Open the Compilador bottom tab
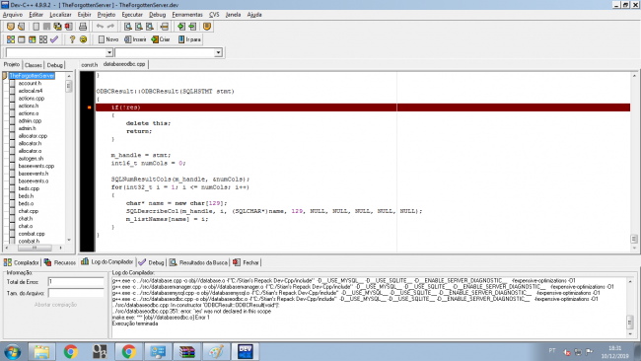 22,262
